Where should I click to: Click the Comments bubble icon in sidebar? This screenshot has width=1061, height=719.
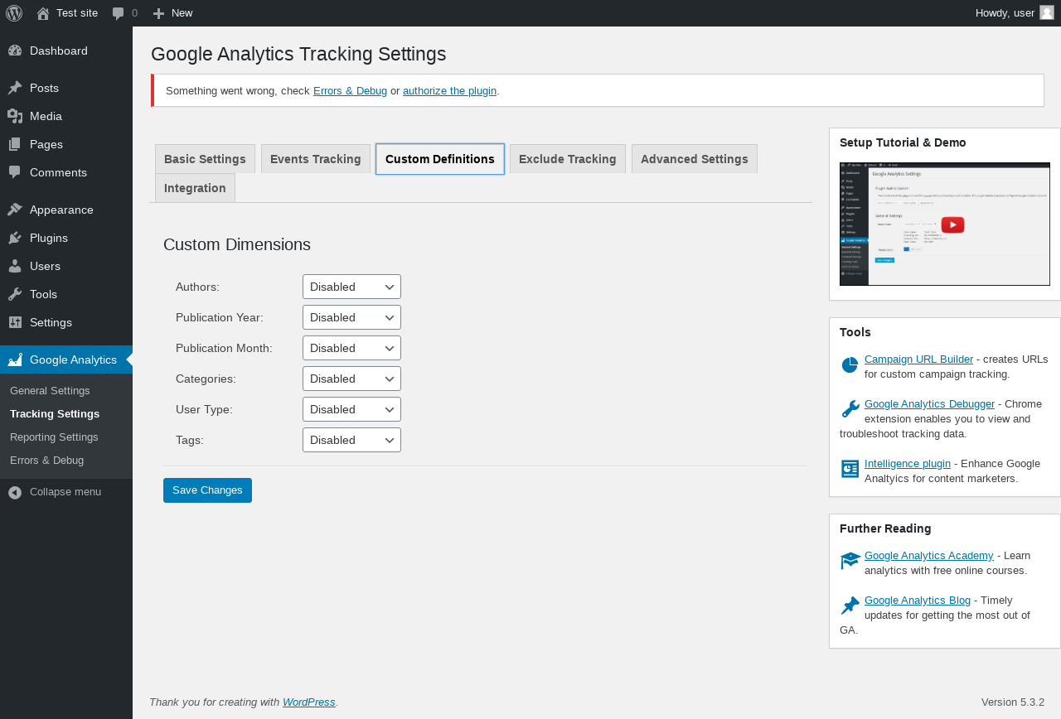coord(15,172)
